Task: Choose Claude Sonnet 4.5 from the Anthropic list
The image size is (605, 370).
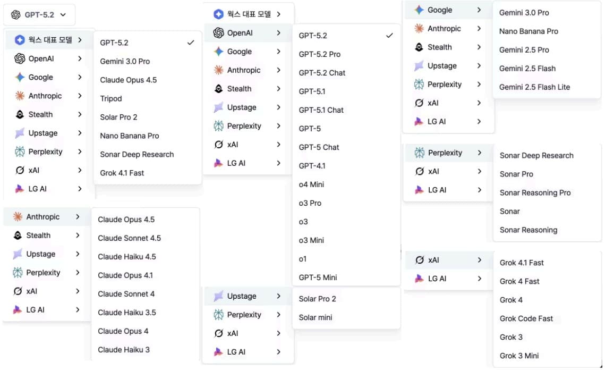Action: (x=129, y=238)
